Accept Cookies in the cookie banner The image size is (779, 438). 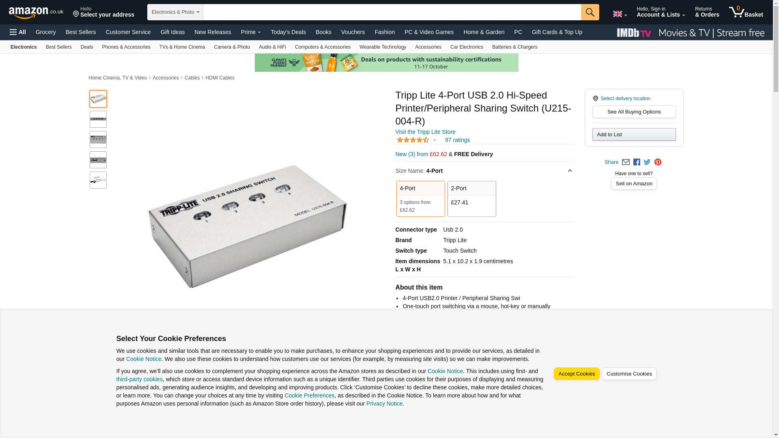coord(576,374)
